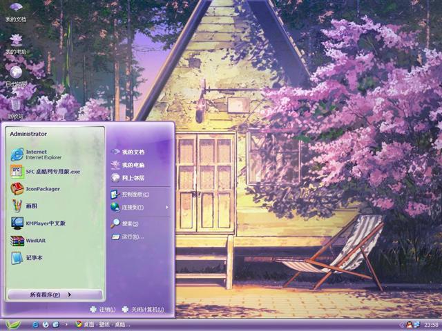This screenshot has width=442, height=331.
Task: Expand hidden system tray icons
Action: click(x=402, y=325)
